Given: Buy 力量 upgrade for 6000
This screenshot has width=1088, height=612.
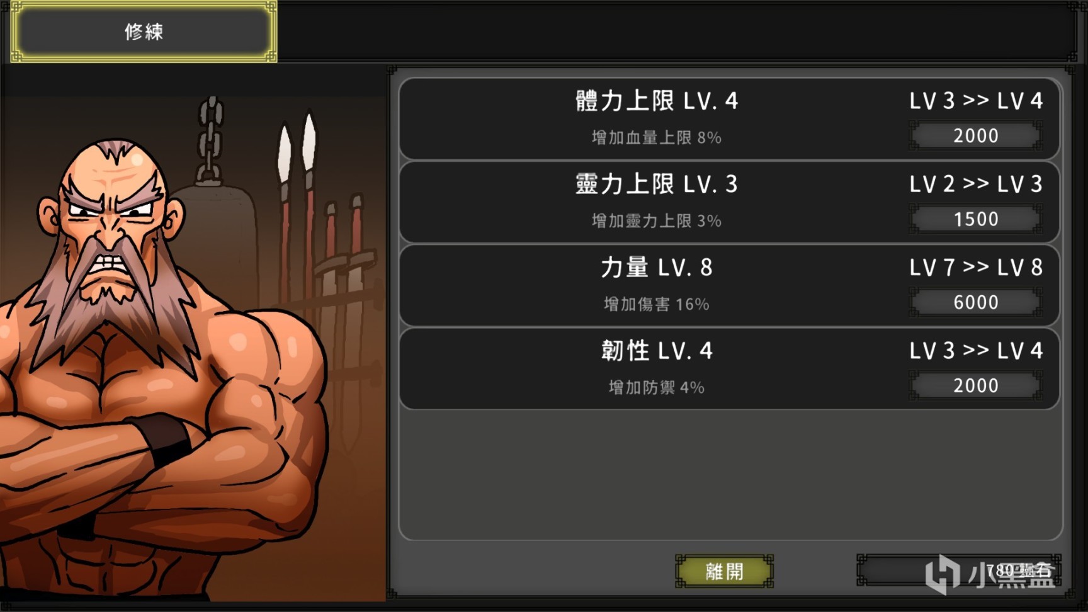Looking at the screenshot, I should click(x=975, y=302).
